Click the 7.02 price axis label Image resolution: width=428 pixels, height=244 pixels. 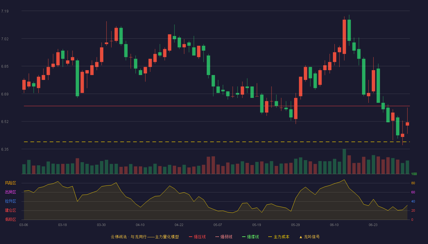5,39
